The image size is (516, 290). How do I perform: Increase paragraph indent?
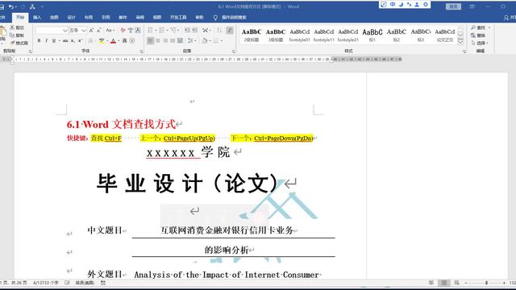point(195,31)
